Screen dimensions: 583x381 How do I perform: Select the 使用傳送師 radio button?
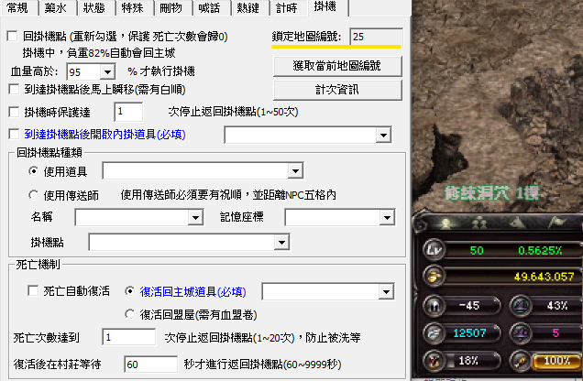(34, 194)
